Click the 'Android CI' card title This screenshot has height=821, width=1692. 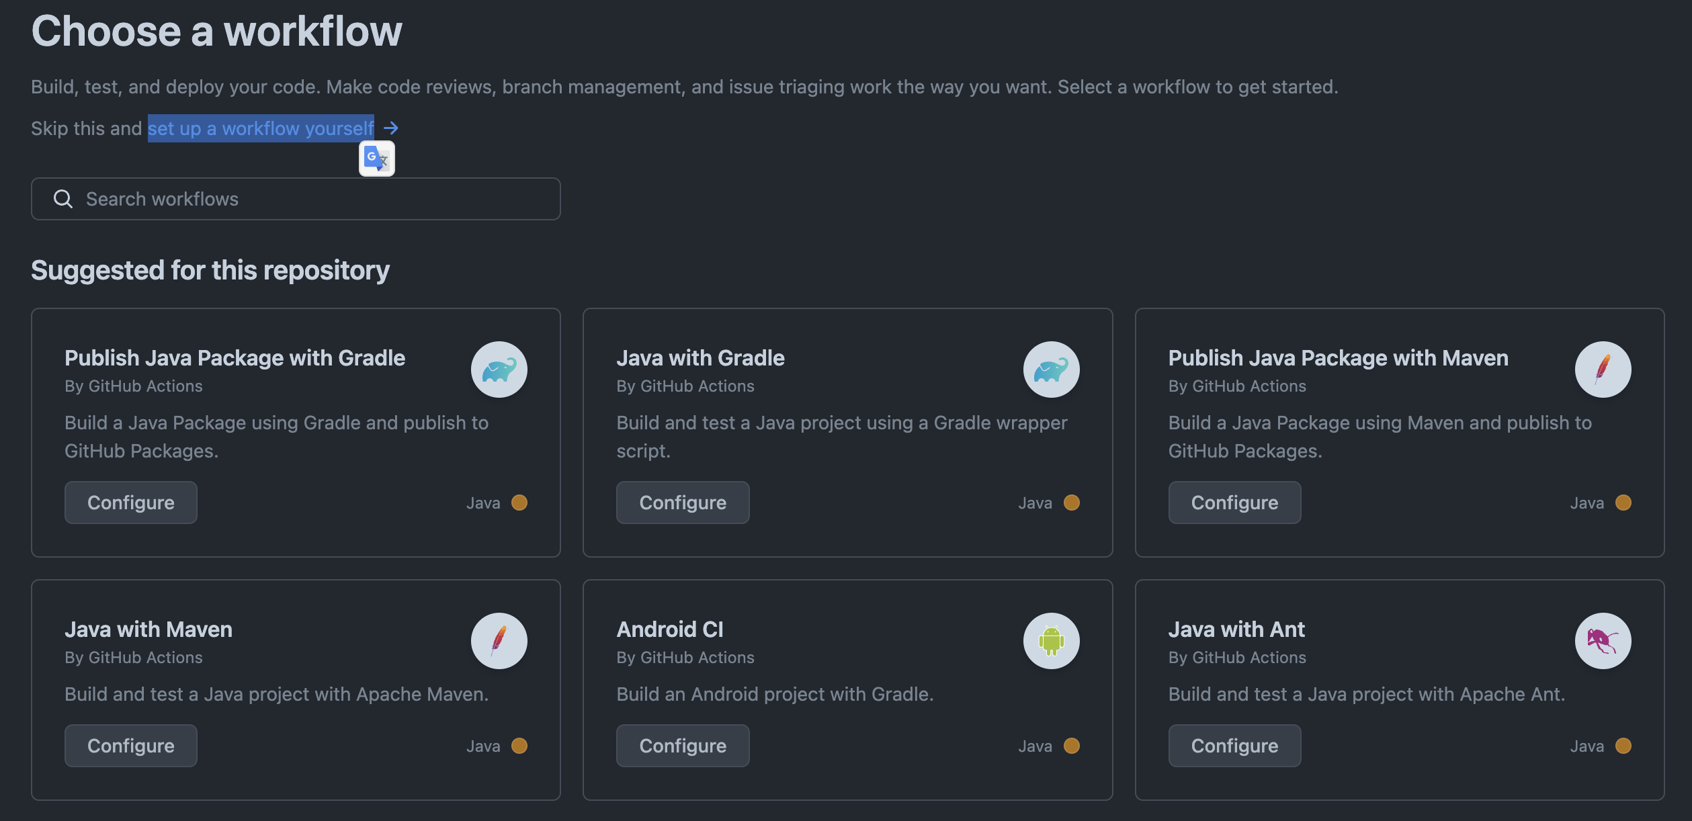[670, 630]
